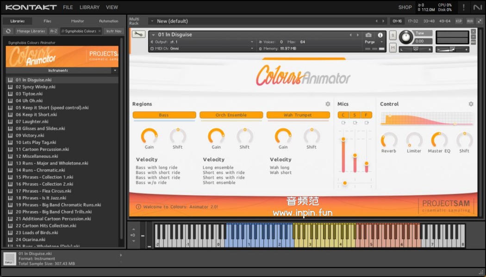Click the new instrument thumbnail icon
Image resolution: width=486 pixels, height=277 pixels.
point(9,259)
